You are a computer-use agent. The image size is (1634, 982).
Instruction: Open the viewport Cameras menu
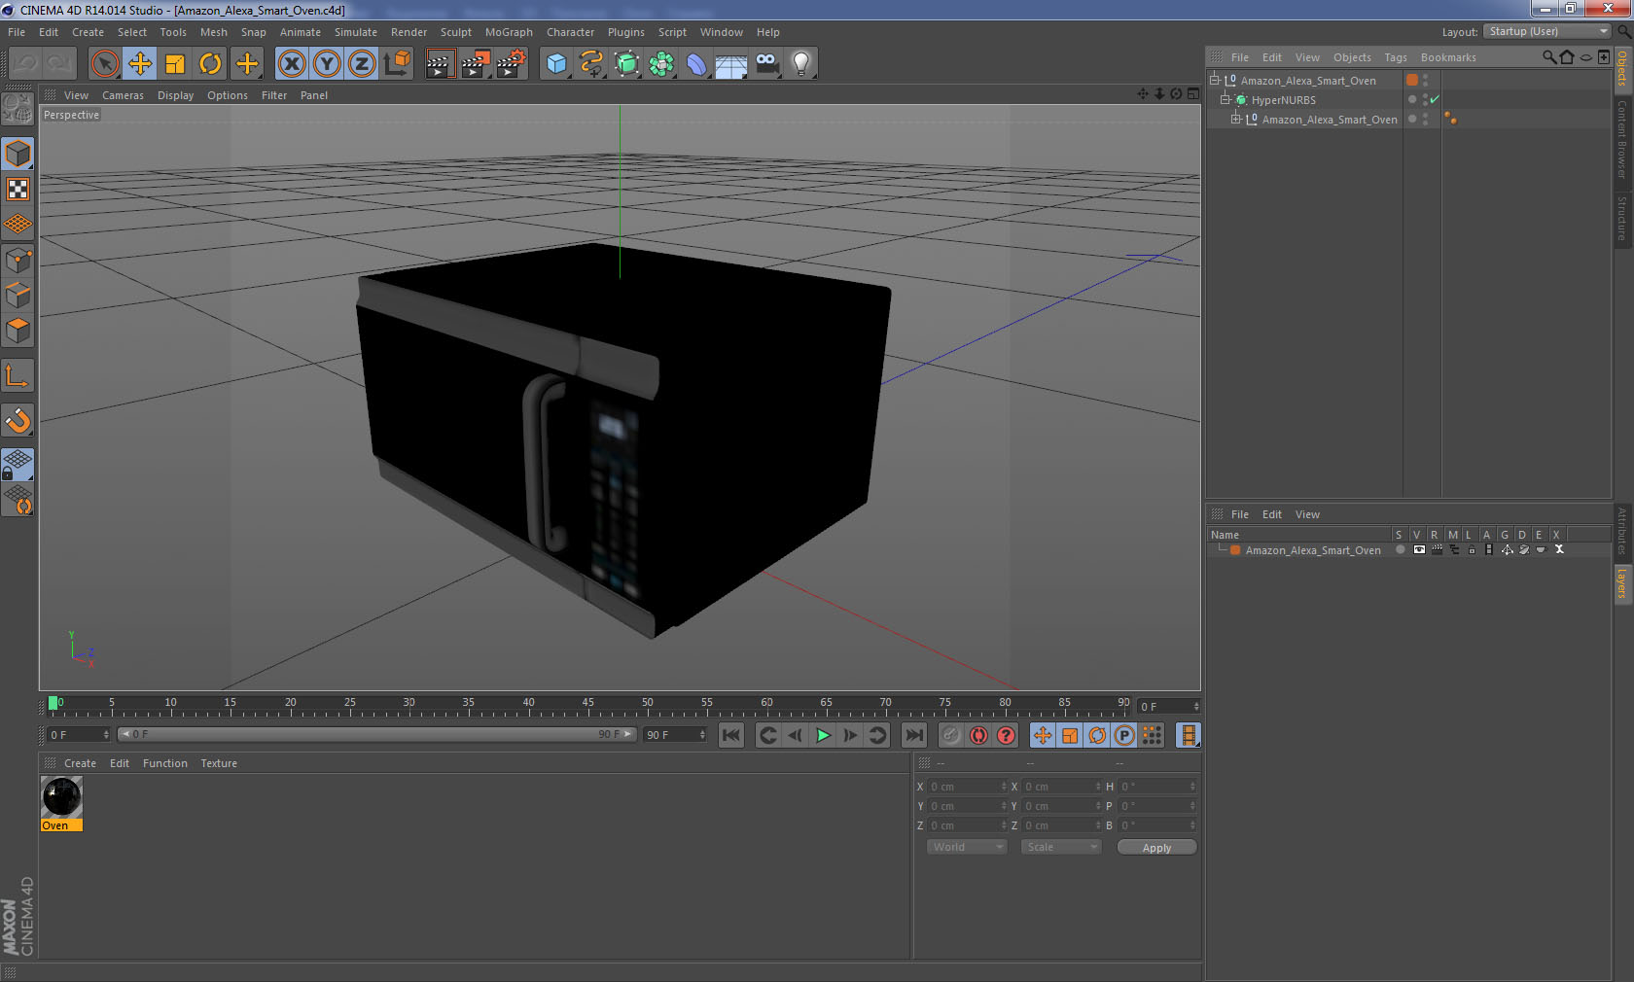[x=123, y=95]
